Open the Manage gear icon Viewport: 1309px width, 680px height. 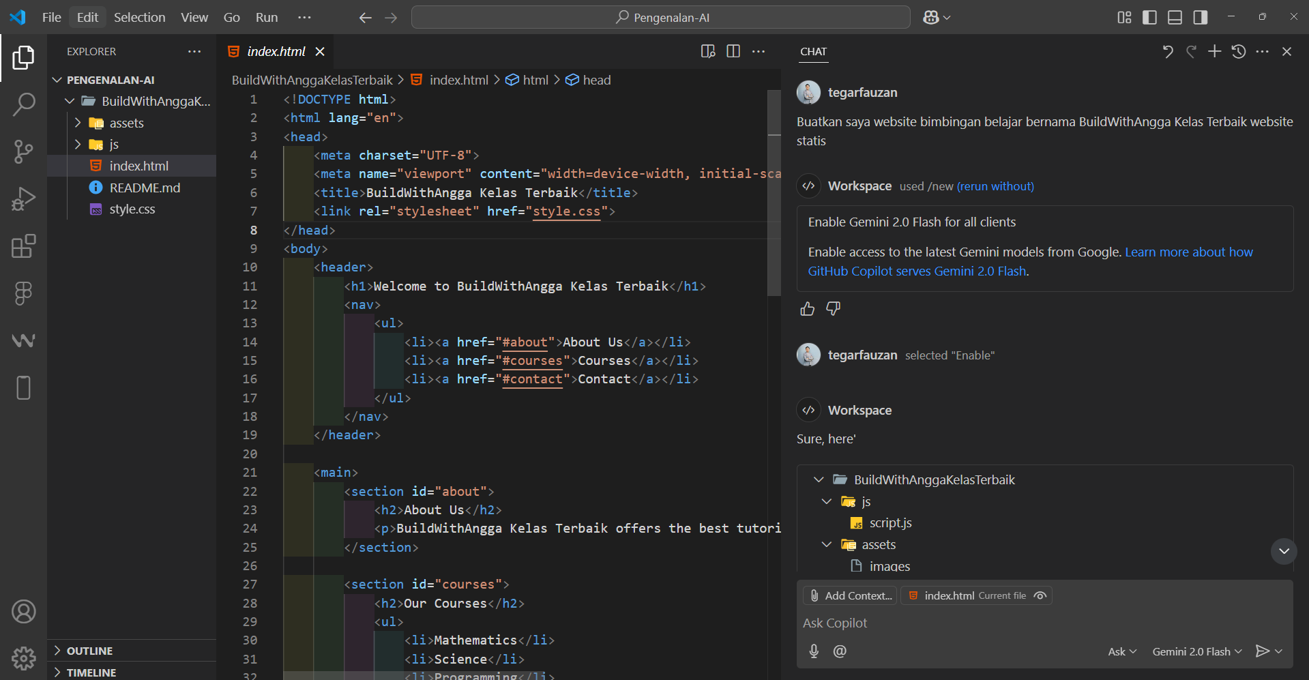pos(23,658)
